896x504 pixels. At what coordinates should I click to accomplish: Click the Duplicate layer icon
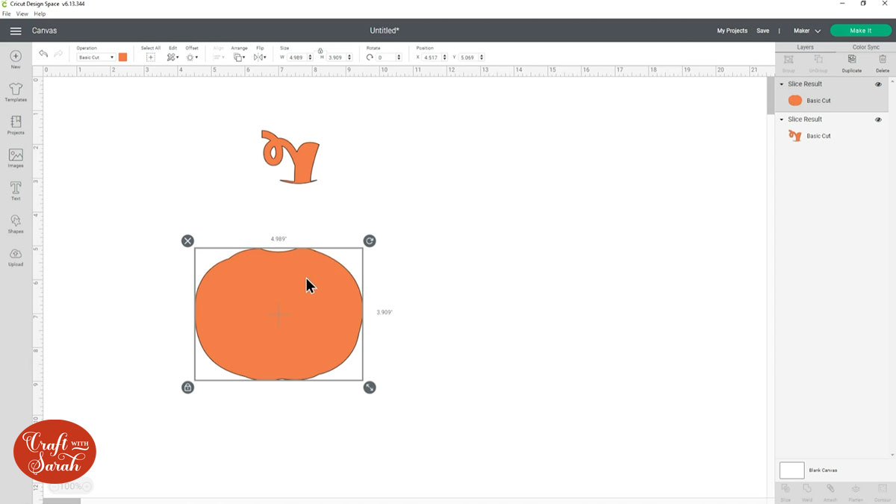click(x=851, y=60)
